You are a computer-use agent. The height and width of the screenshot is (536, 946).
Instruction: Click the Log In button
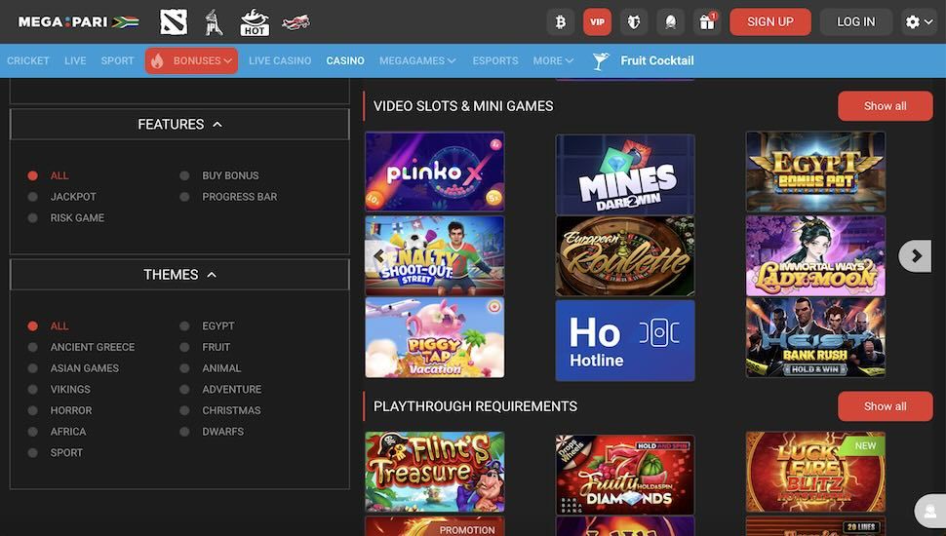click(x=856, y=21)
